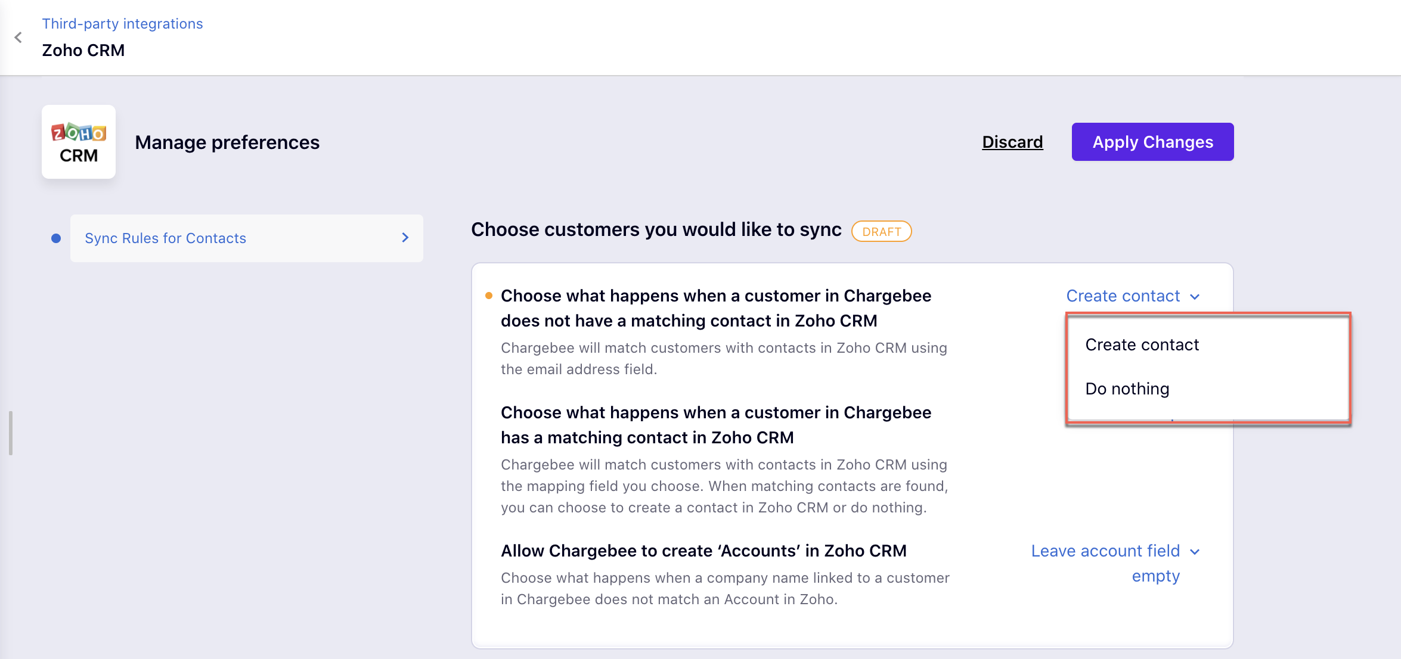
Task: Click the orange dot beside the first rule
Action: 489,296
